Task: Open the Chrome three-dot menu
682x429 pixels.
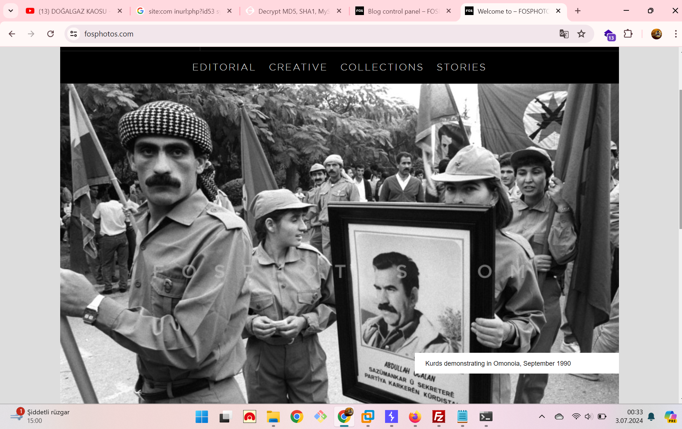Action: tap(676, 34)
